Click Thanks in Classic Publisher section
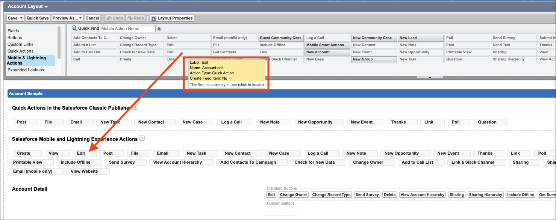Viewport: 556px width, 220px height. point(402,122)
